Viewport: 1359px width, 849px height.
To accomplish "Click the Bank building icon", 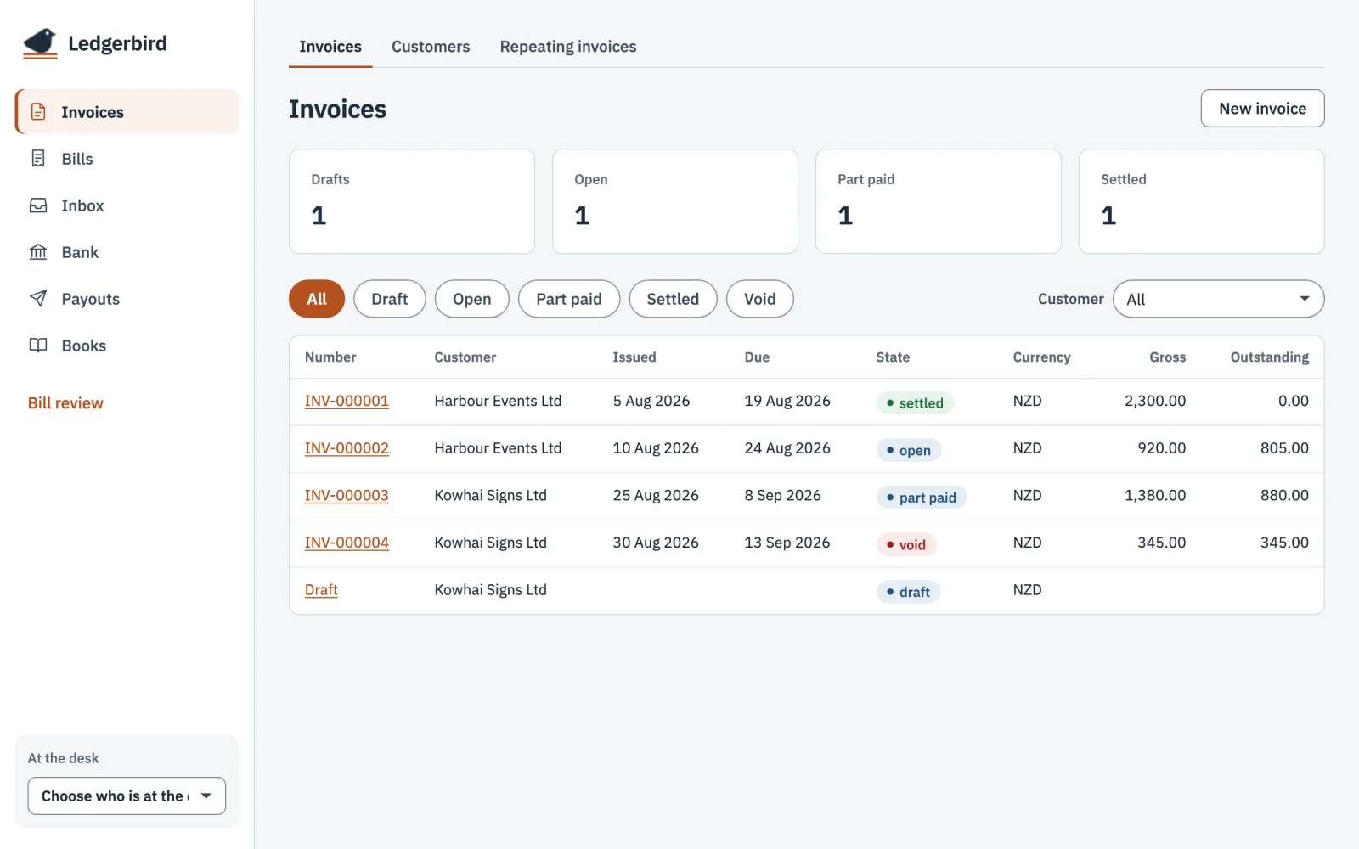I will pos(38,252).
